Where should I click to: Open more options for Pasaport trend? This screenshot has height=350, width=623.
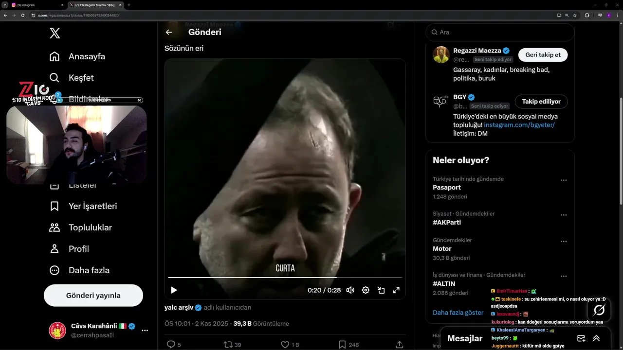(x=564, y=180)
